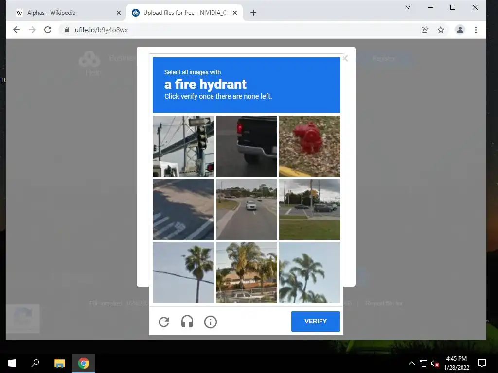Go back to the previous page
This screenshot has width=498, height=373.
pos(17,30)
